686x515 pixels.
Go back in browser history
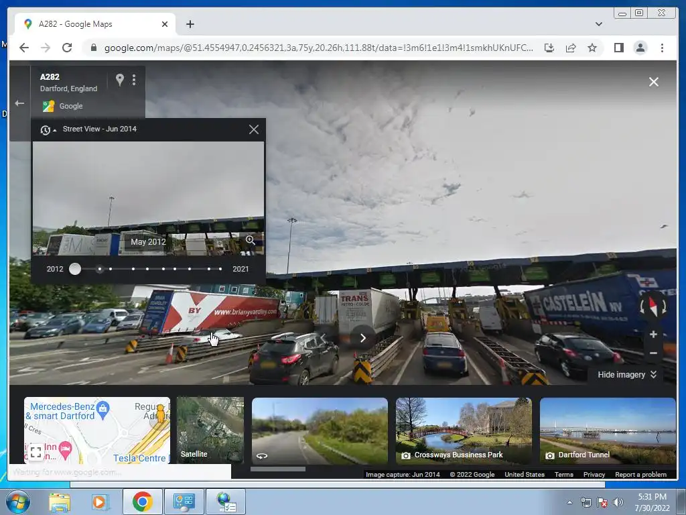24,48
